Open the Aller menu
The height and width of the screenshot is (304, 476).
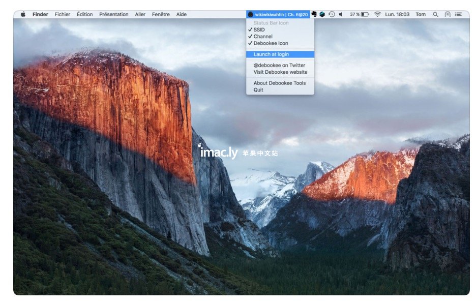pyautogui.click(x=140, y=14)
